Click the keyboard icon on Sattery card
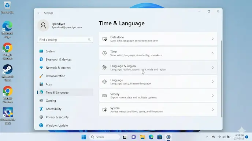Screen dimensions: 252x141 tap(104, 95)
